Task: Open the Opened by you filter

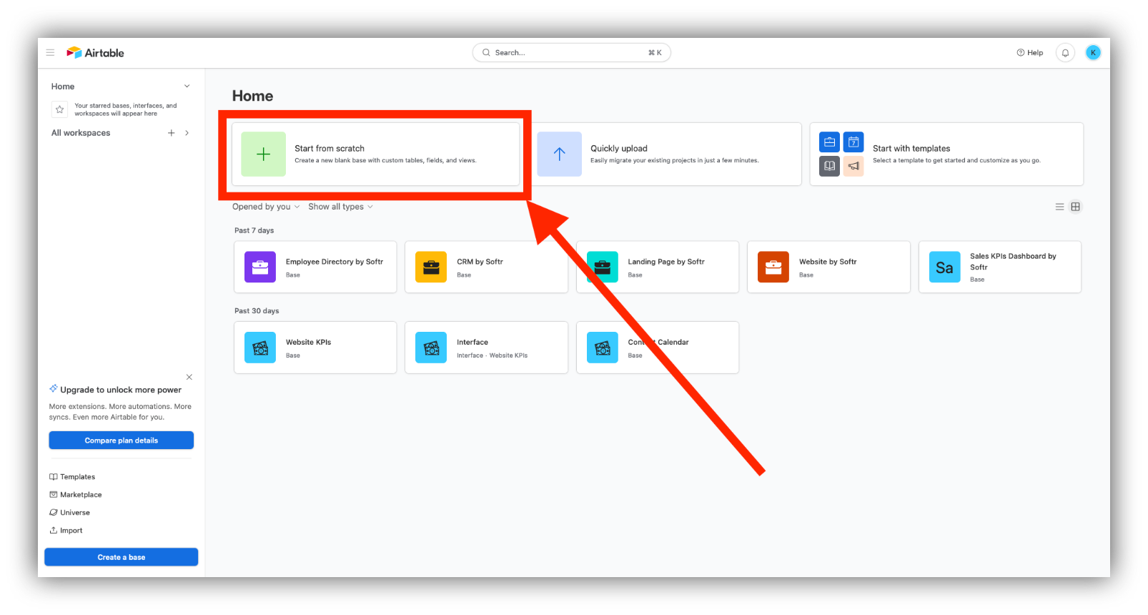Action: 266,207
